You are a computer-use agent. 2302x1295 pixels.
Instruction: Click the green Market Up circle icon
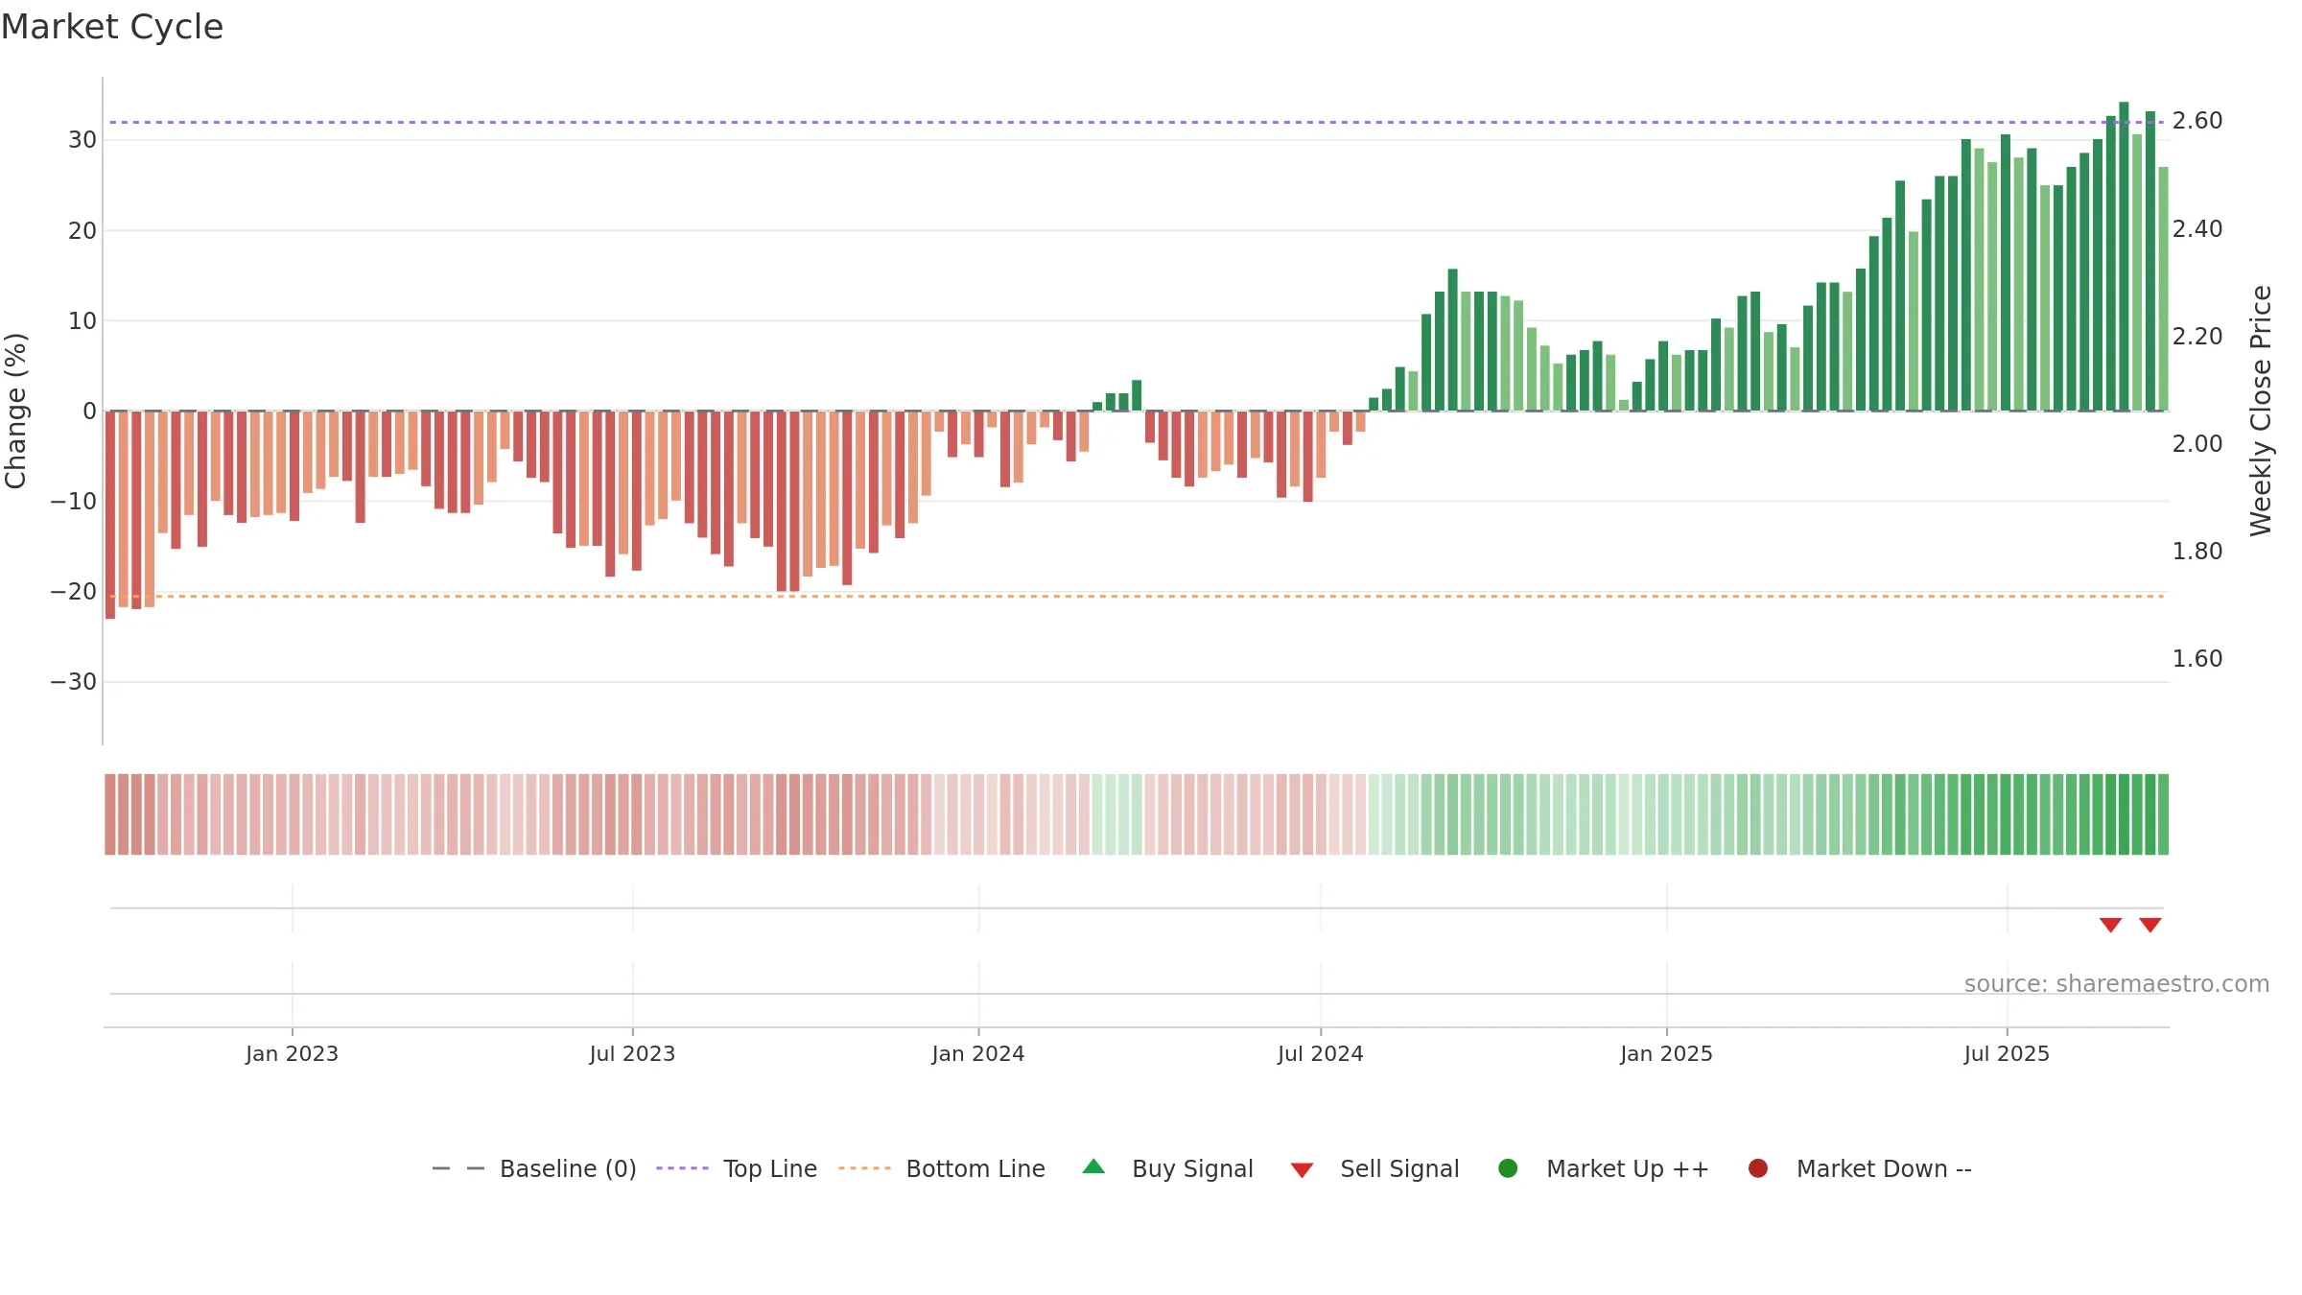[1508, 1168]
